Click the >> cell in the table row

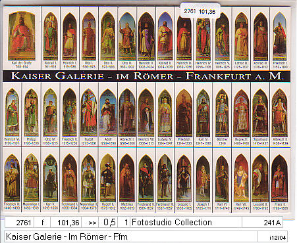[x=92, y=223]
